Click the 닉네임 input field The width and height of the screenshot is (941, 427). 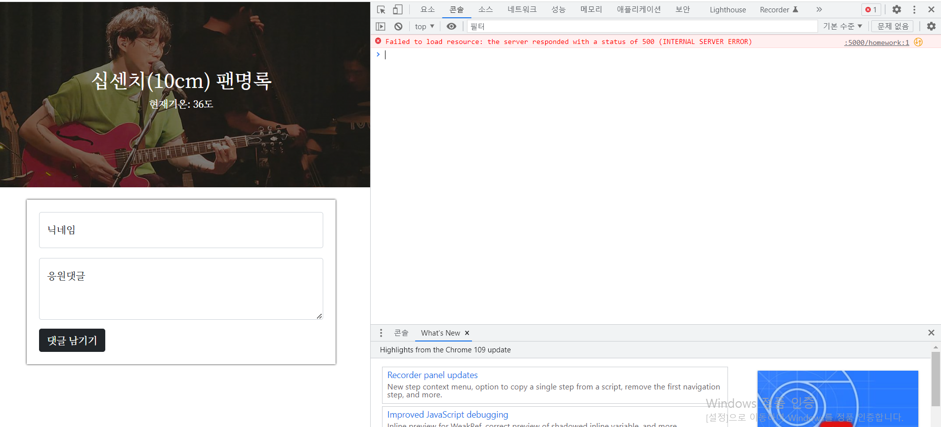(x=181, y=230)
